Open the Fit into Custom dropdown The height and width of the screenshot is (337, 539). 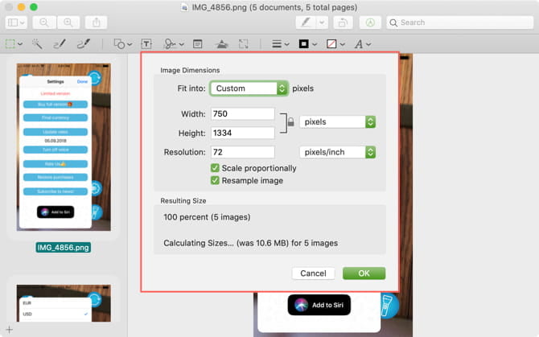(249, 88)
